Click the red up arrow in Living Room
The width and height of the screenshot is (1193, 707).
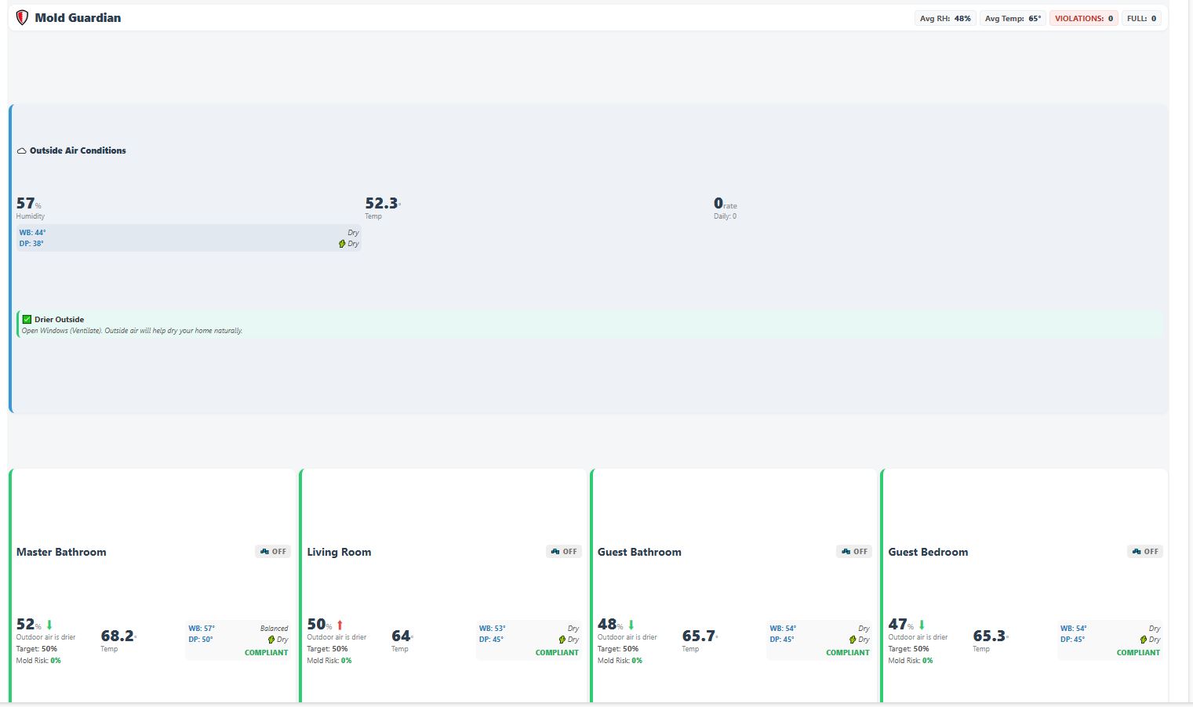tap(340, 625)
